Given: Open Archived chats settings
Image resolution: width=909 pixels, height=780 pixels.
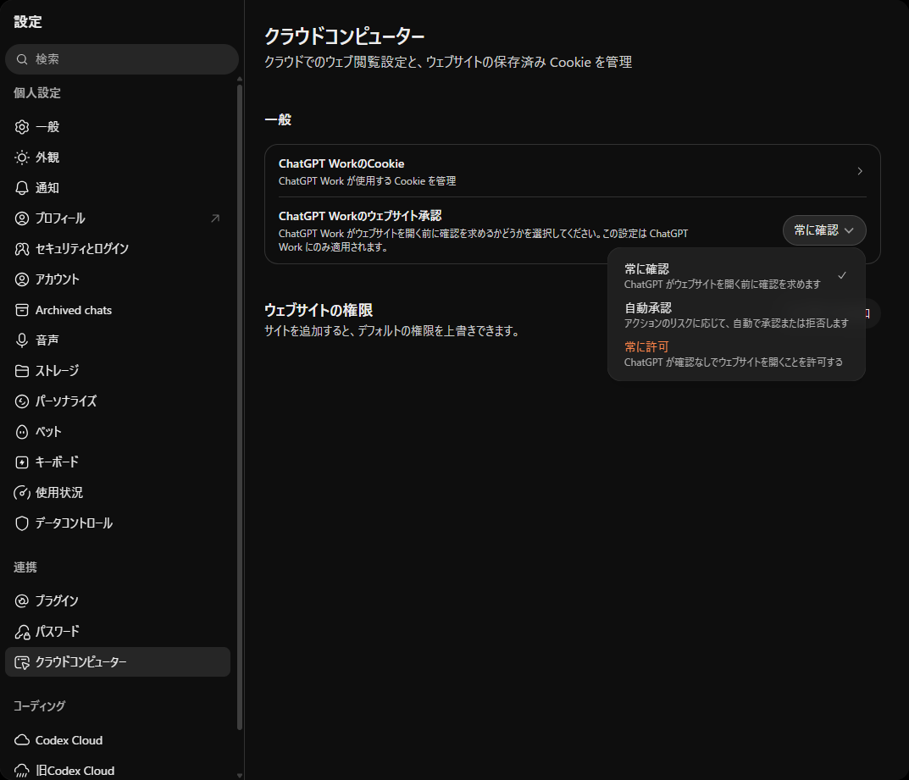Looking at the screenshot, I should (118, 310).
